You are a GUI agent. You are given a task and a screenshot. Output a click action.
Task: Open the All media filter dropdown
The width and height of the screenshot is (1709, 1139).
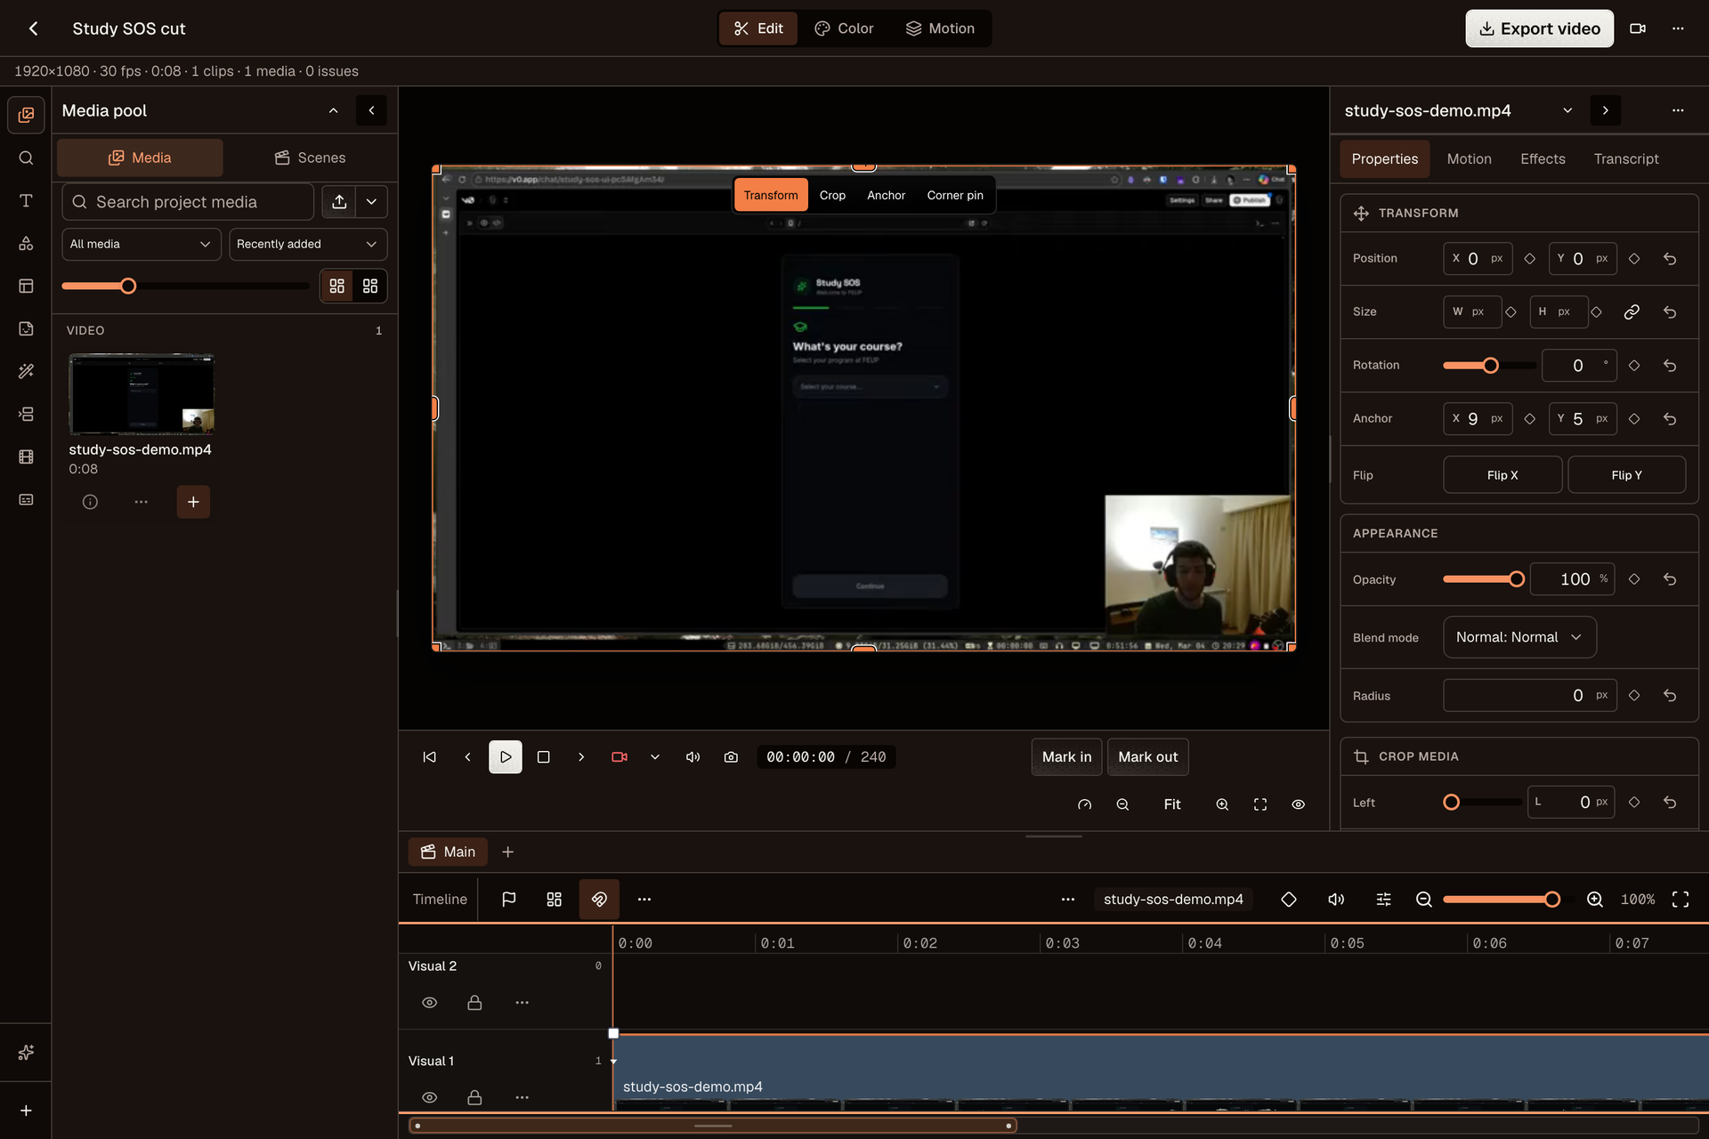141,244
